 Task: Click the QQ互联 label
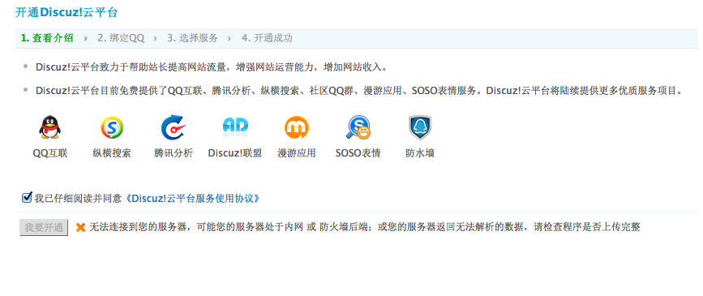(x=49, y=153)
